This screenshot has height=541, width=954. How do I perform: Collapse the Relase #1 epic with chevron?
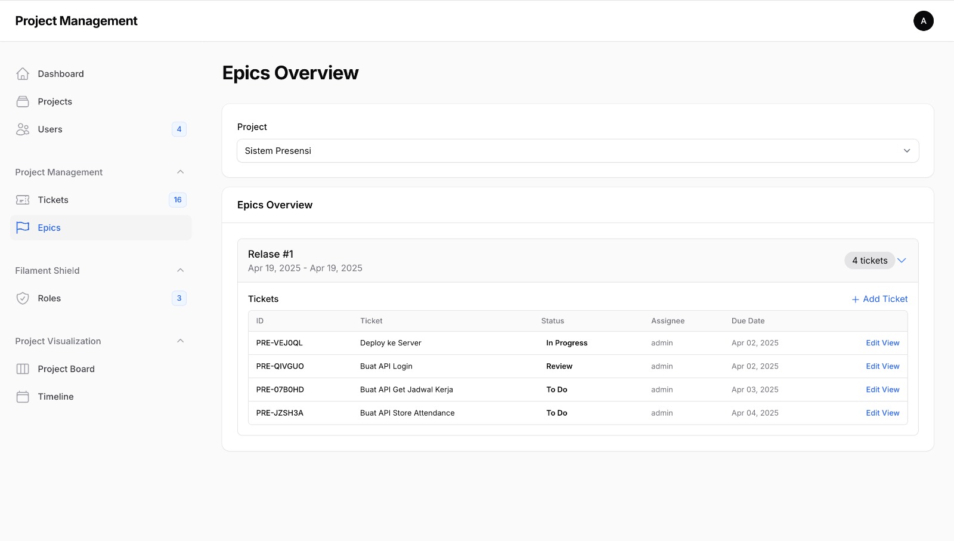coord(902,261)
